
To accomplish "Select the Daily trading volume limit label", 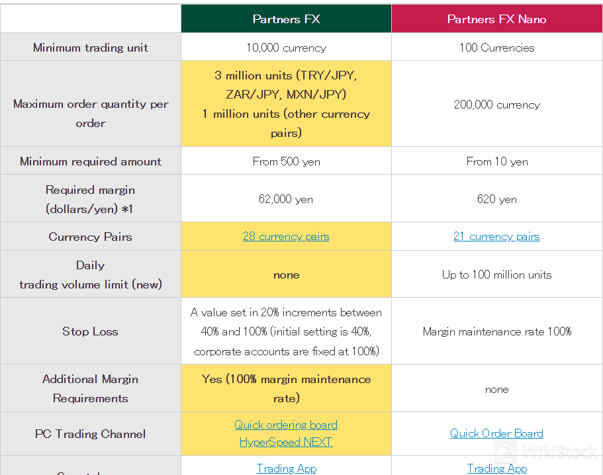I will point(91,274).
